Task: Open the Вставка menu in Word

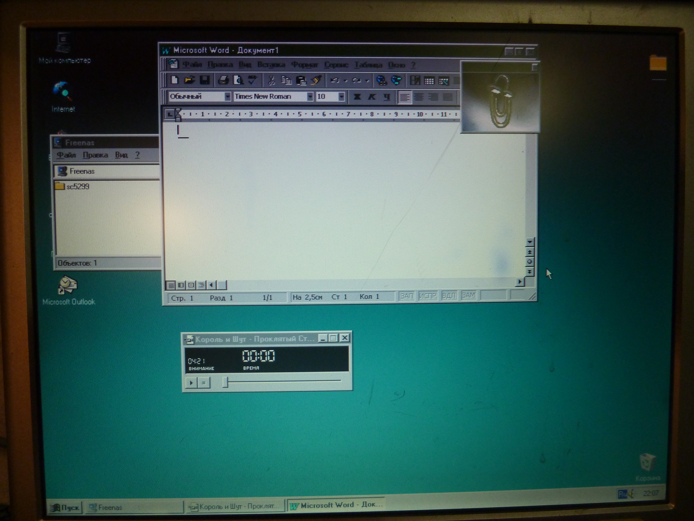Action: (x=271, y=64)
